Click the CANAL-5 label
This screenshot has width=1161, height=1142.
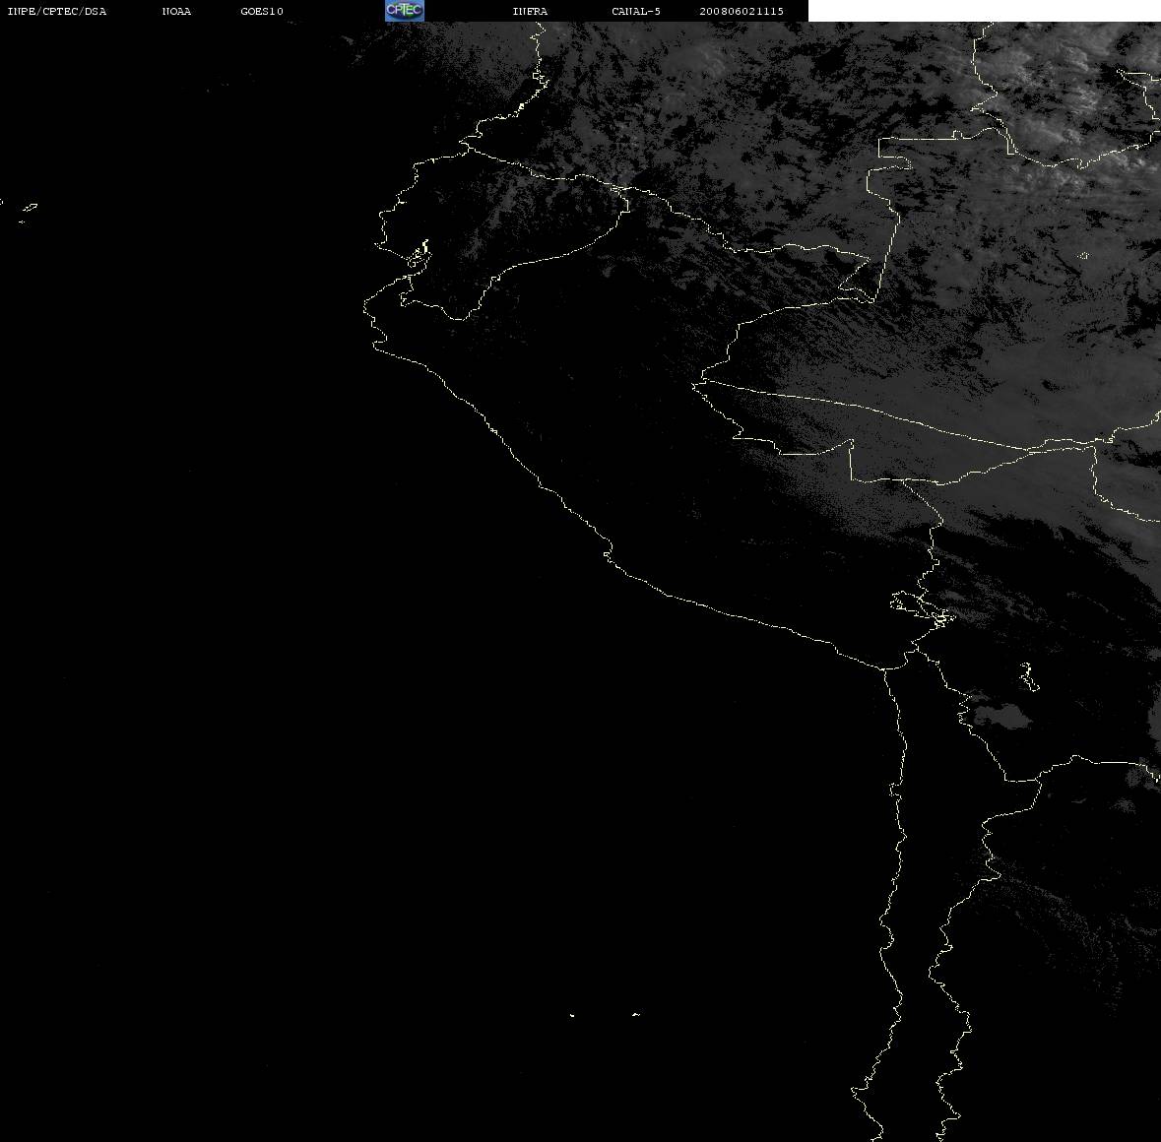tap(636, 11)
